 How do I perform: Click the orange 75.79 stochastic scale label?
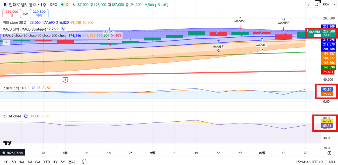[x=328, y=94]
